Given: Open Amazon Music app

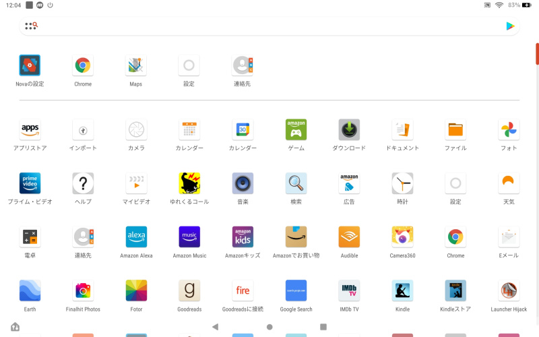Looking at the screenshot, I should click(x=189, y=237).
